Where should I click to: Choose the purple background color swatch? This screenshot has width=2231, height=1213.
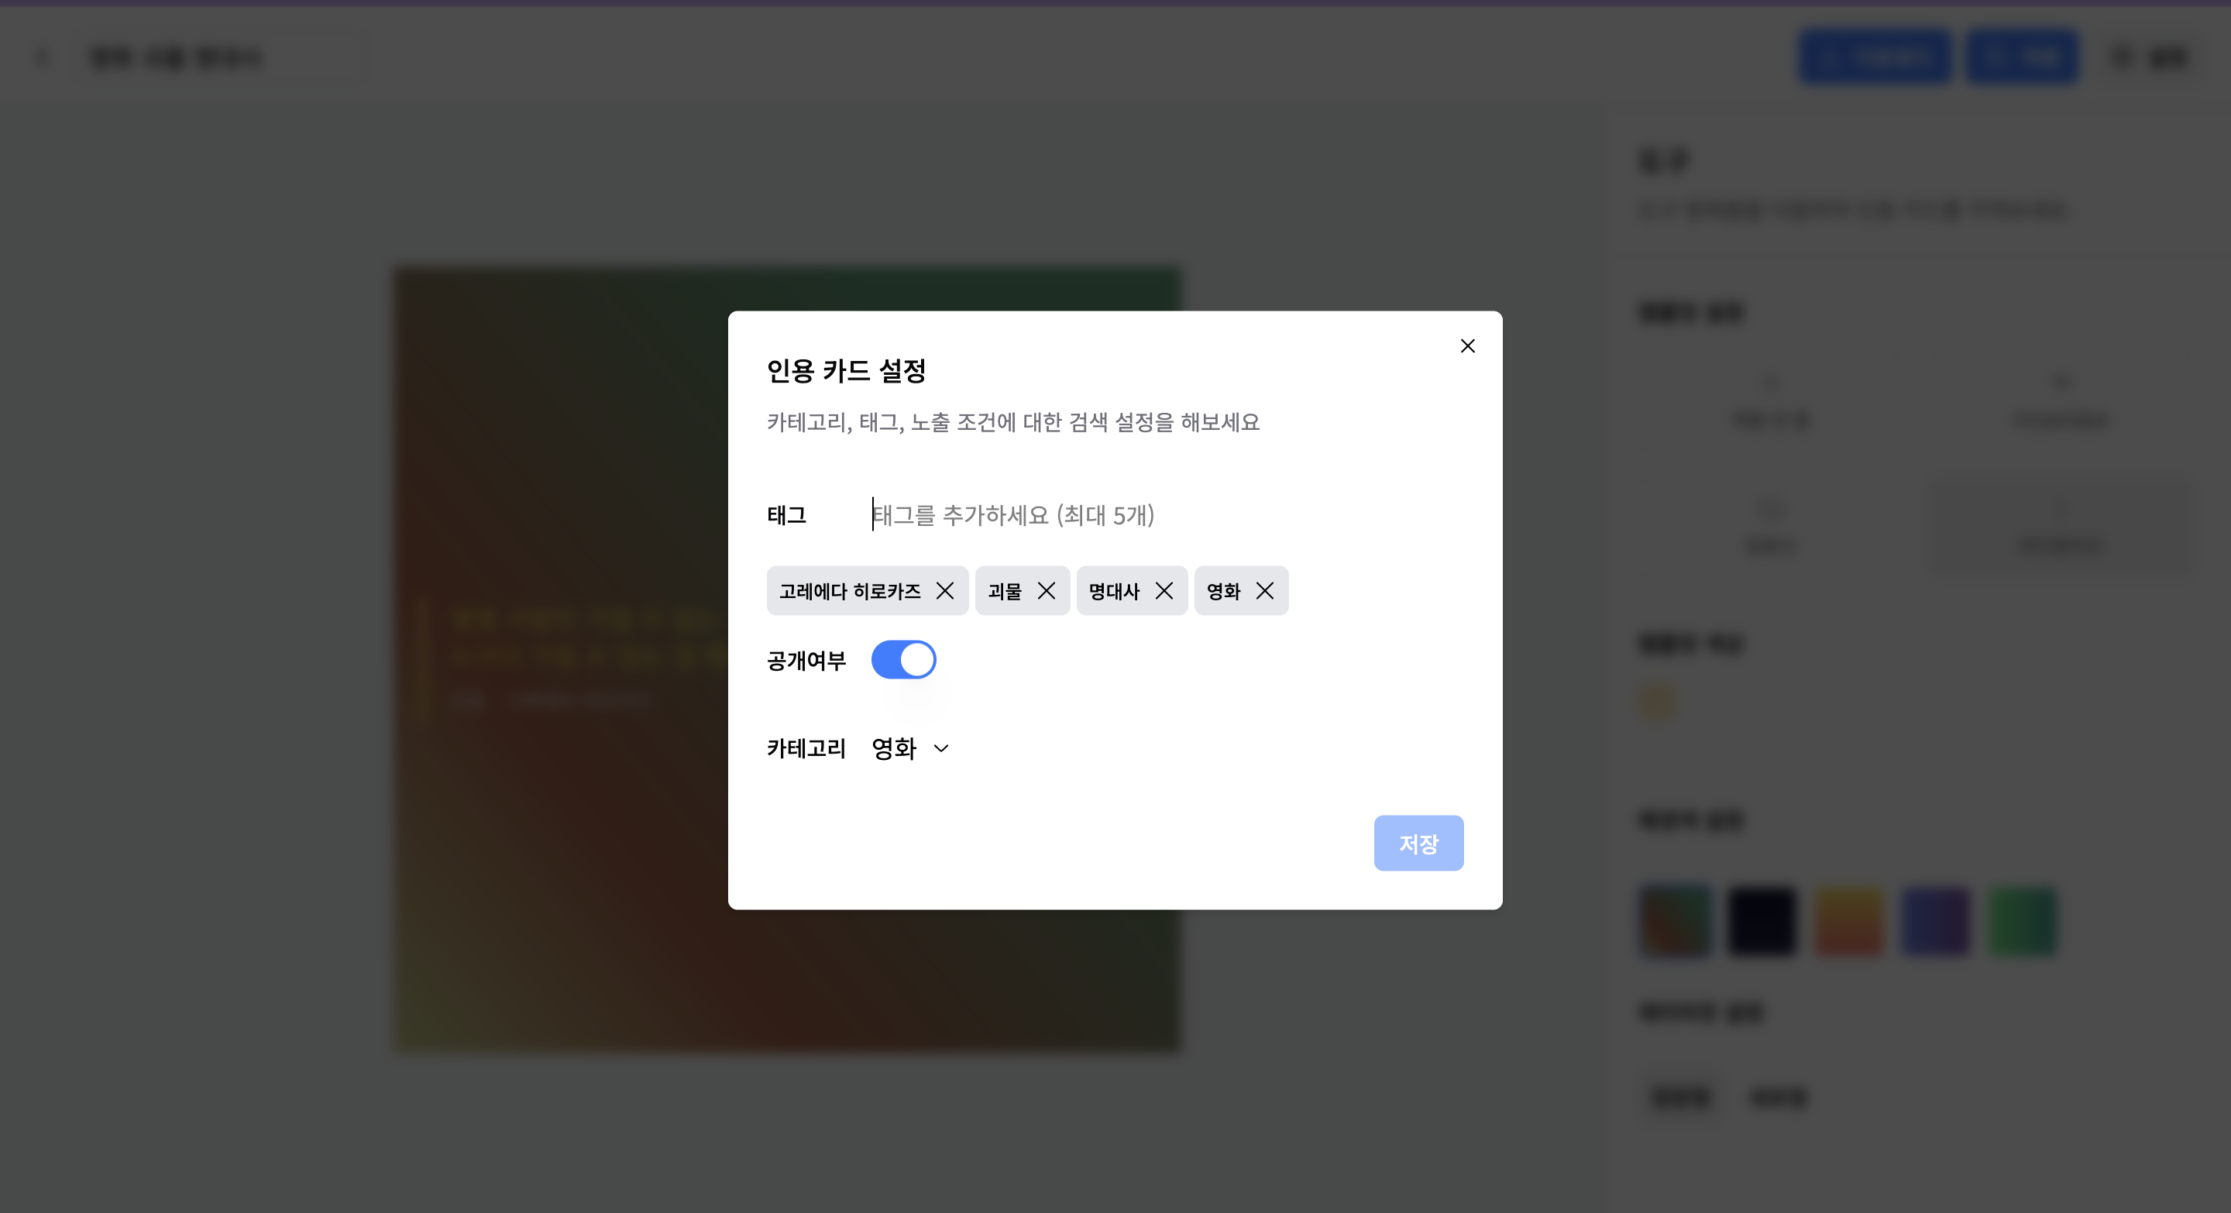(x=1936, y=920)
